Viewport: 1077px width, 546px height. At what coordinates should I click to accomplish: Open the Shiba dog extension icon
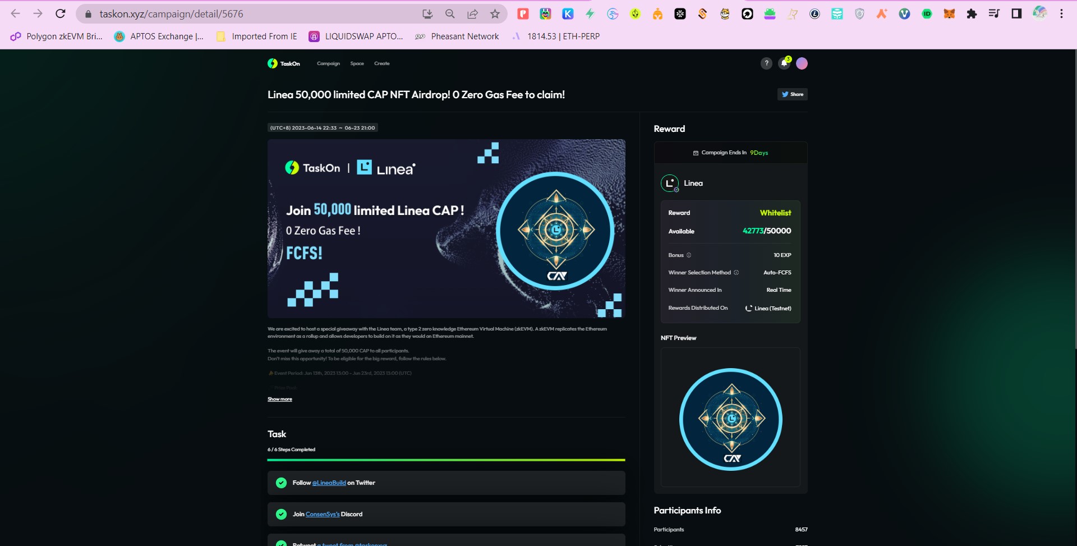point(725,14)
